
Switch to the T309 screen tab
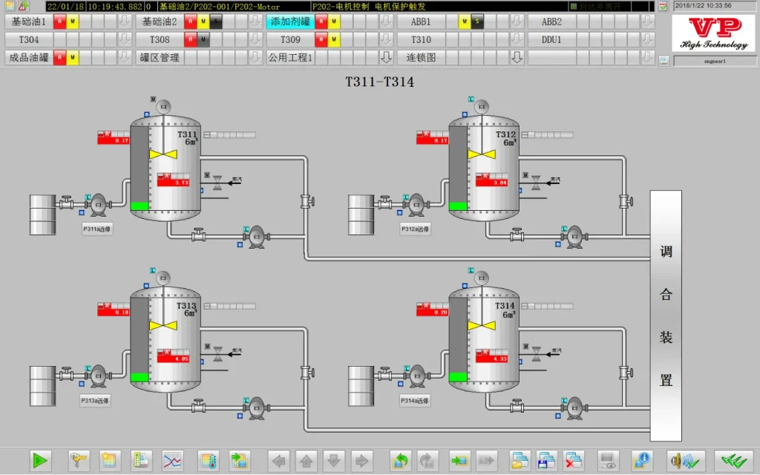pyautogui.click(x=290, y=39)
